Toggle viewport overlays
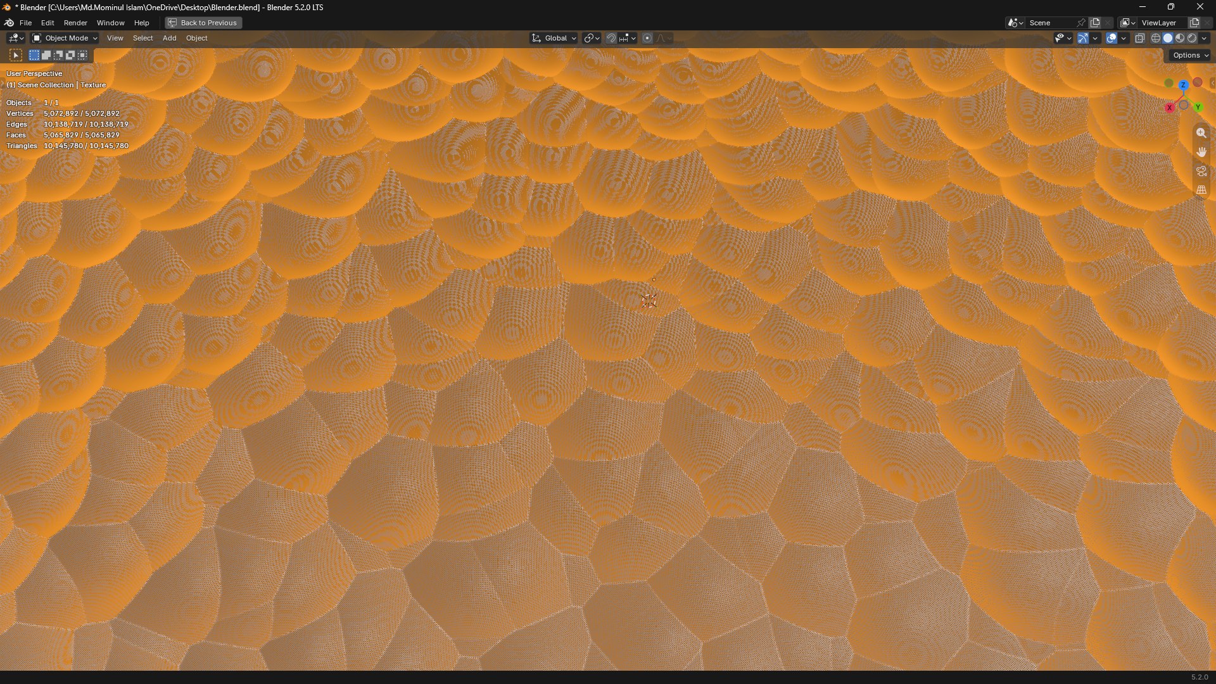The height and width of the screenshot is (684, 1216). (x=1111, y=39)
